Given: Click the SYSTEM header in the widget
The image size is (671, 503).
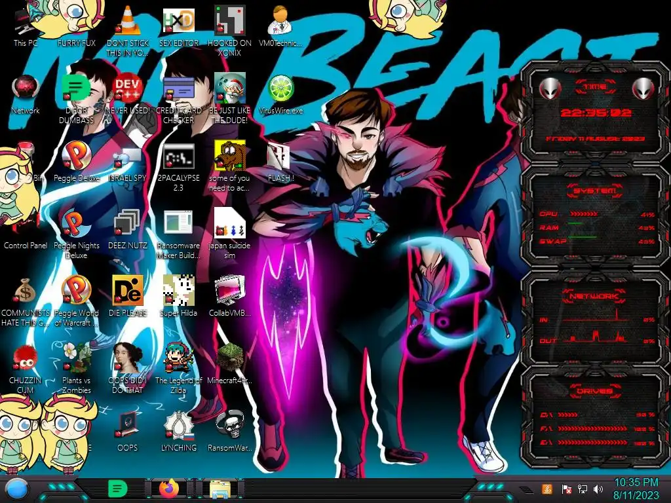Looking at the screenshot, I should click(595, 191).
